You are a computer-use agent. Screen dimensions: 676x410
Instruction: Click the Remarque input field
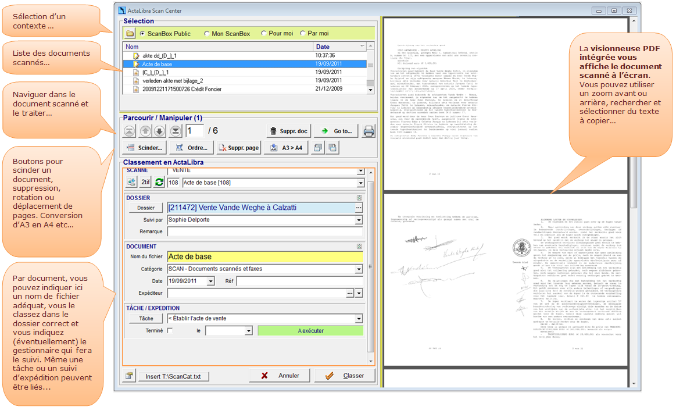265,232
